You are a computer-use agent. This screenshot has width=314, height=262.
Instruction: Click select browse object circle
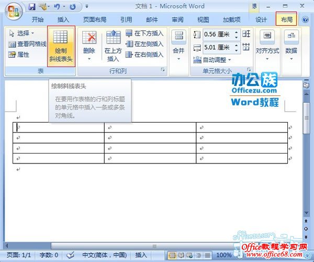(x=306, y=228)
